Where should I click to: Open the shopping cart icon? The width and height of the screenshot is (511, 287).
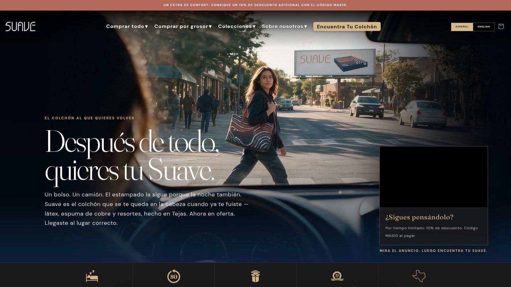tap(501, 26)
